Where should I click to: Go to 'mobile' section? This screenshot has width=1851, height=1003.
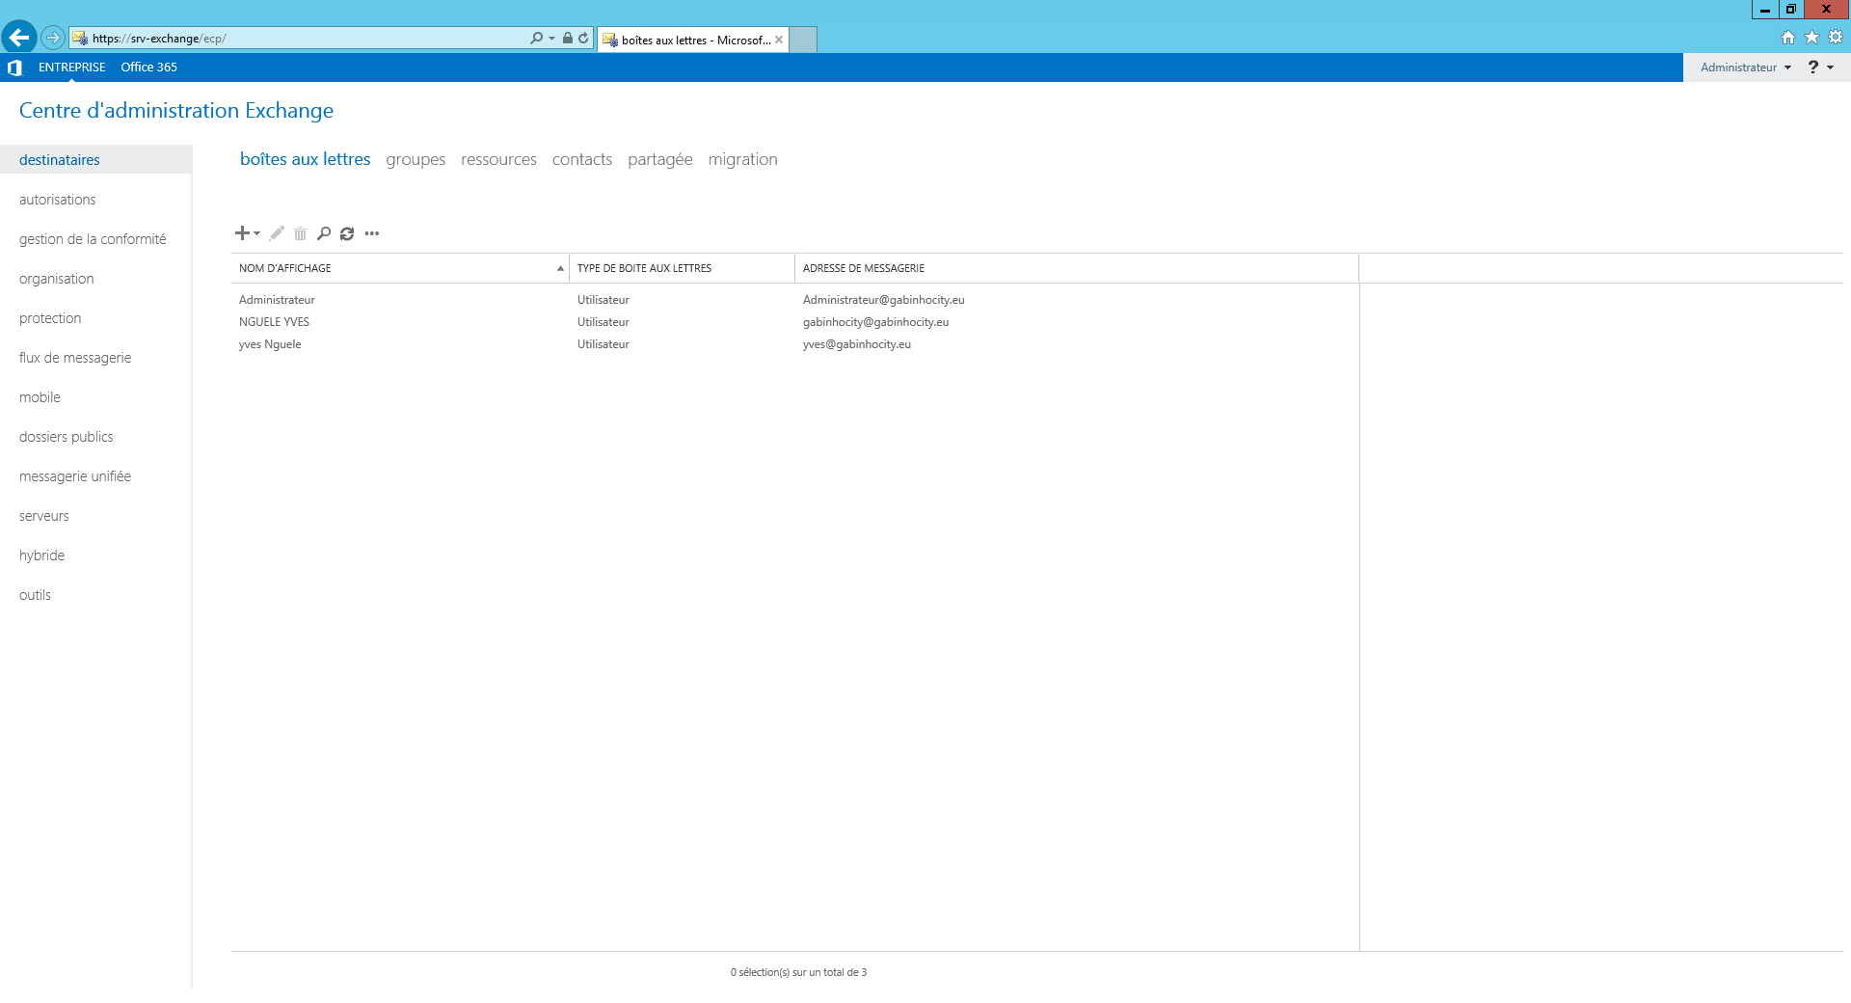click(x=40, y=397)
